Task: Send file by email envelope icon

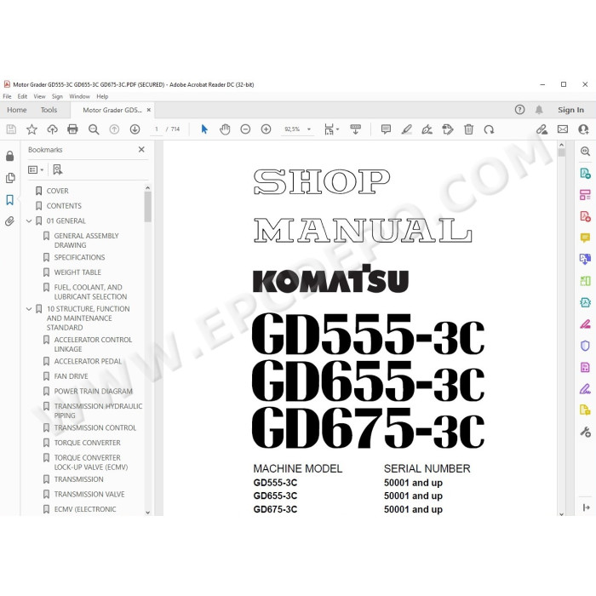Action: 563,129
